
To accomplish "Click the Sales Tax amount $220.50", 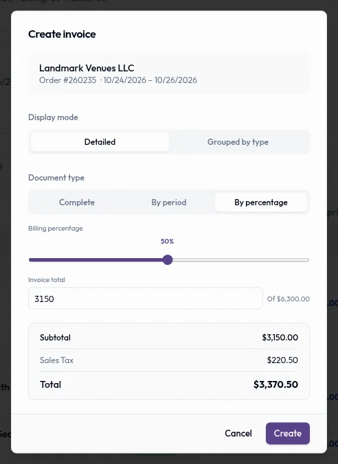I will [x=282, y=360].
